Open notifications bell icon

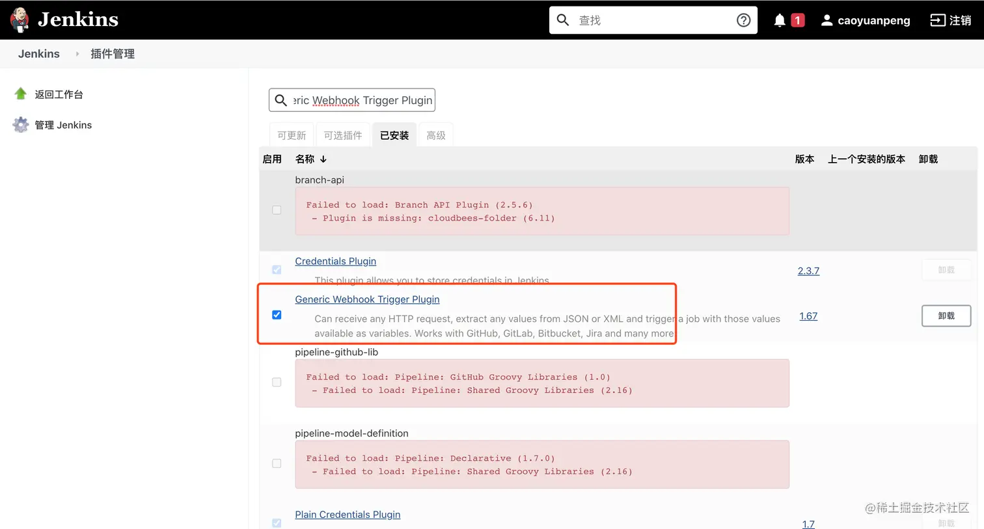coord(780,20)
